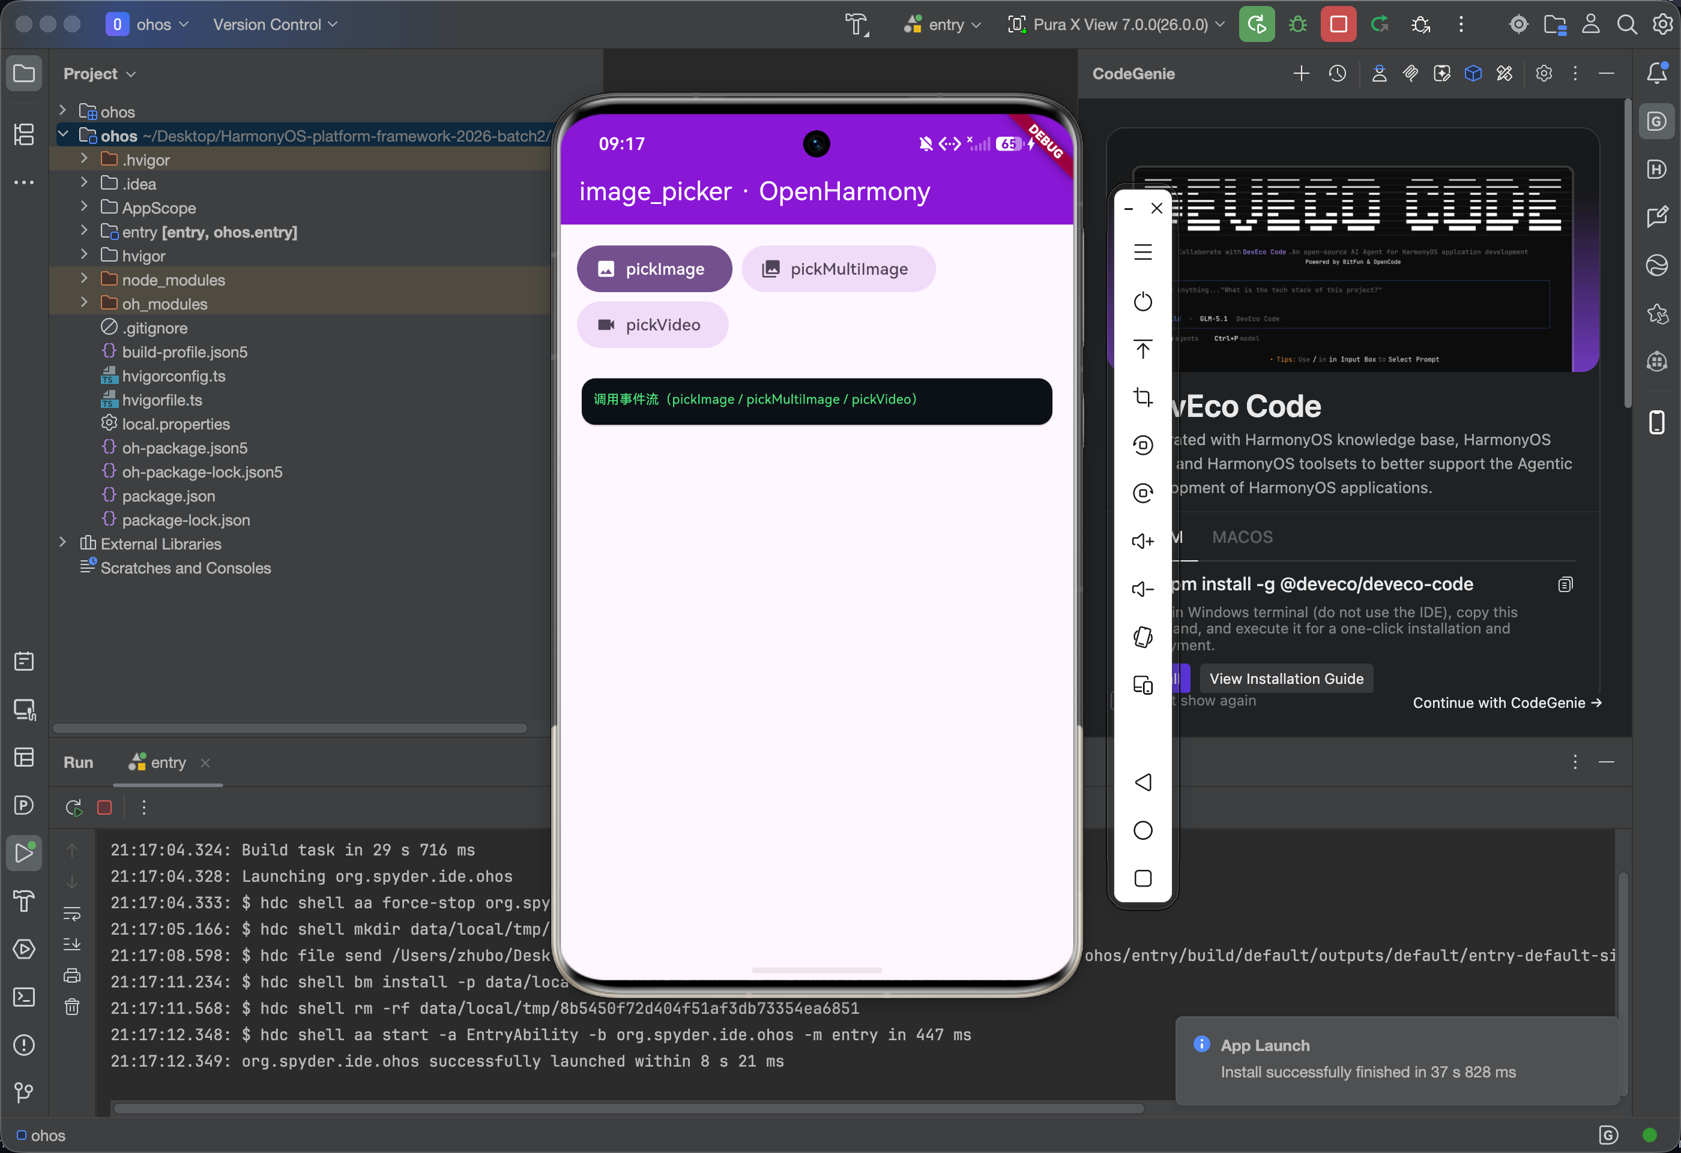1681x1153 pixels.
Task: Select Scratches and Consoles in project tree
Action: pos(185,568)
